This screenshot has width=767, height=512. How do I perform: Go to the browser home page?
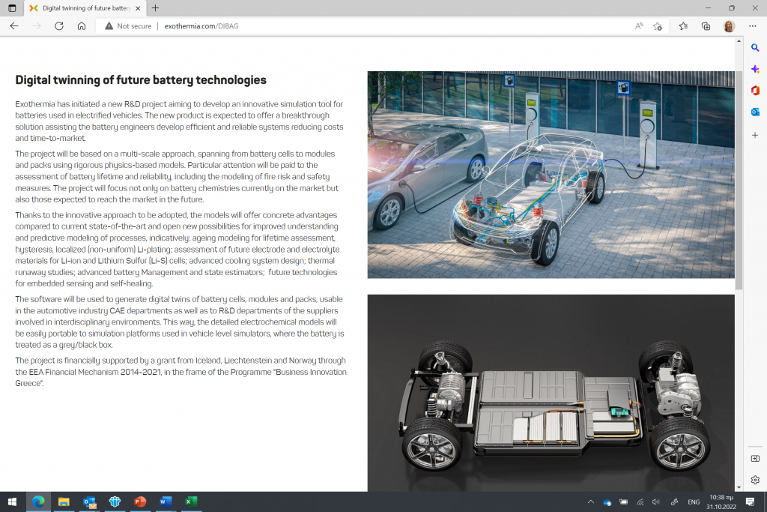(82, 26)
